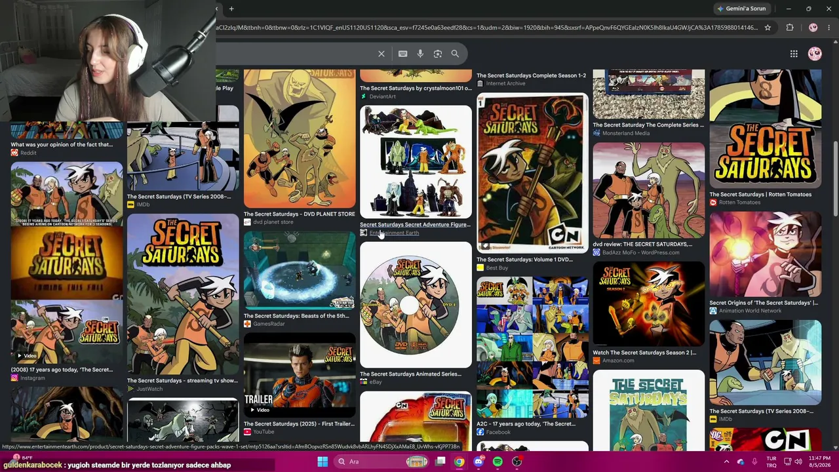Open the Best Buy source link
The height and width of the screenshot is (472, 839).
tap(497, 267)
